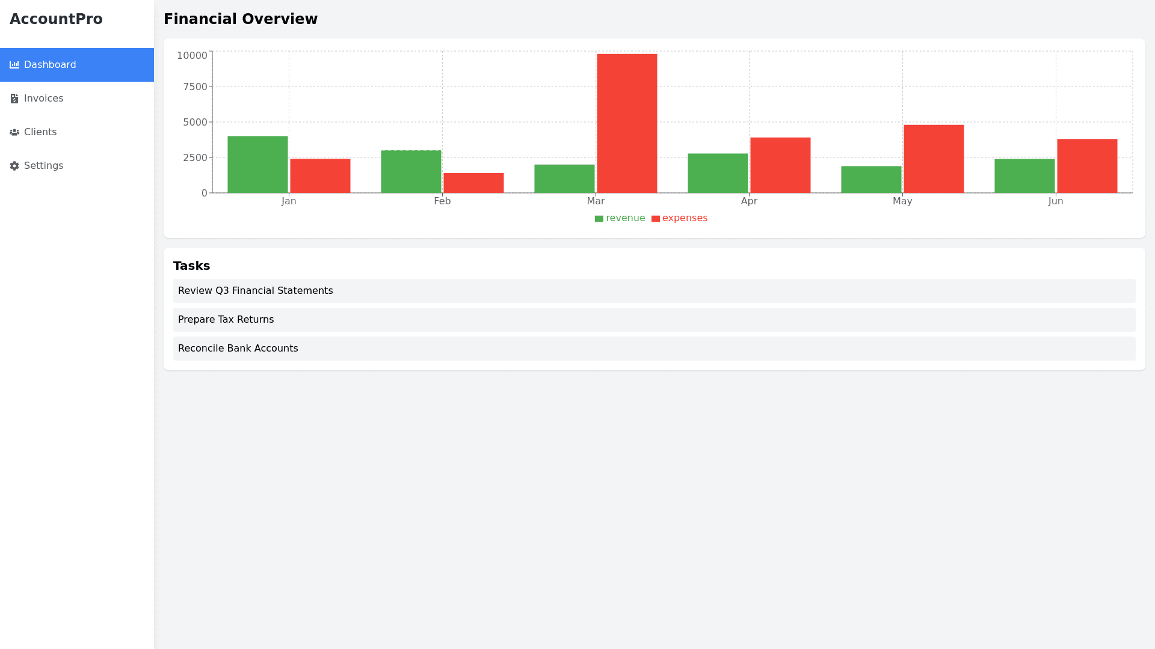This screenshot has width=1155, height=649.
Task: Toggle the revenue legend label
Action: pos(626,218)
